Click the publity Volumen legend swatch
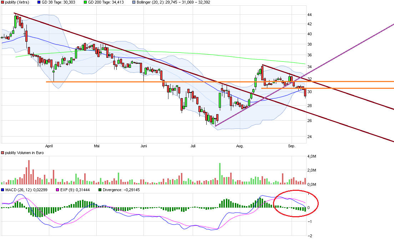The image size is (394, 239). click(2, 153)
